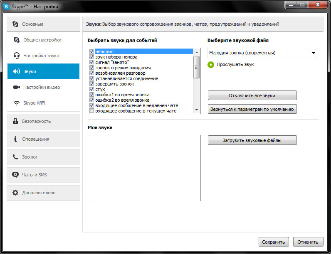Minimize the Skype Настройки window

tap(291, 5)
